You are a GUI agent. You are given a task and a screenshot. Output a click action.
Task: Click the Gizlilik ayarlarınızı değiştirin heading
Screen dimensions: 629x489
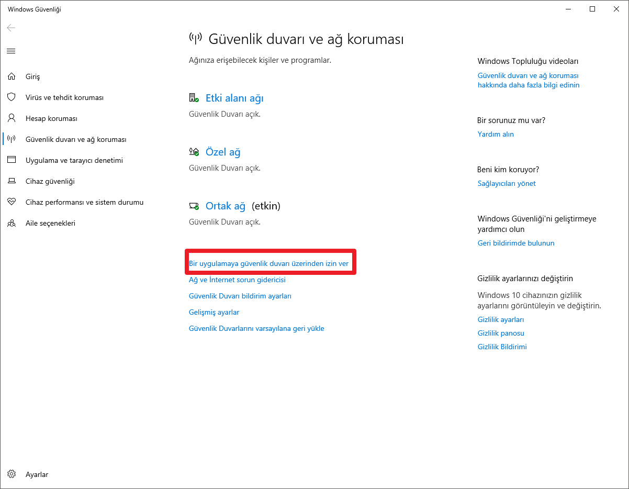pos(525,279)
